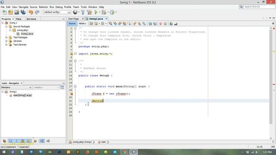The image size is (276, 155).
Task: Expand the Test Libraries node
Action: [x=6, y=45]
